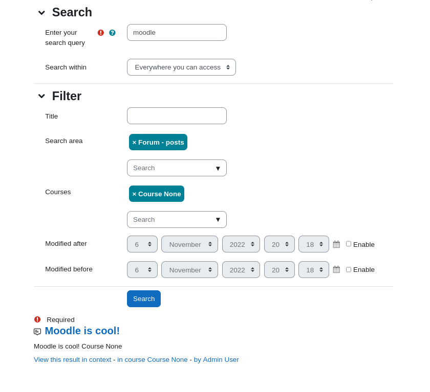
Task: Click the red Required legend icon
Action: click(37, 319)
